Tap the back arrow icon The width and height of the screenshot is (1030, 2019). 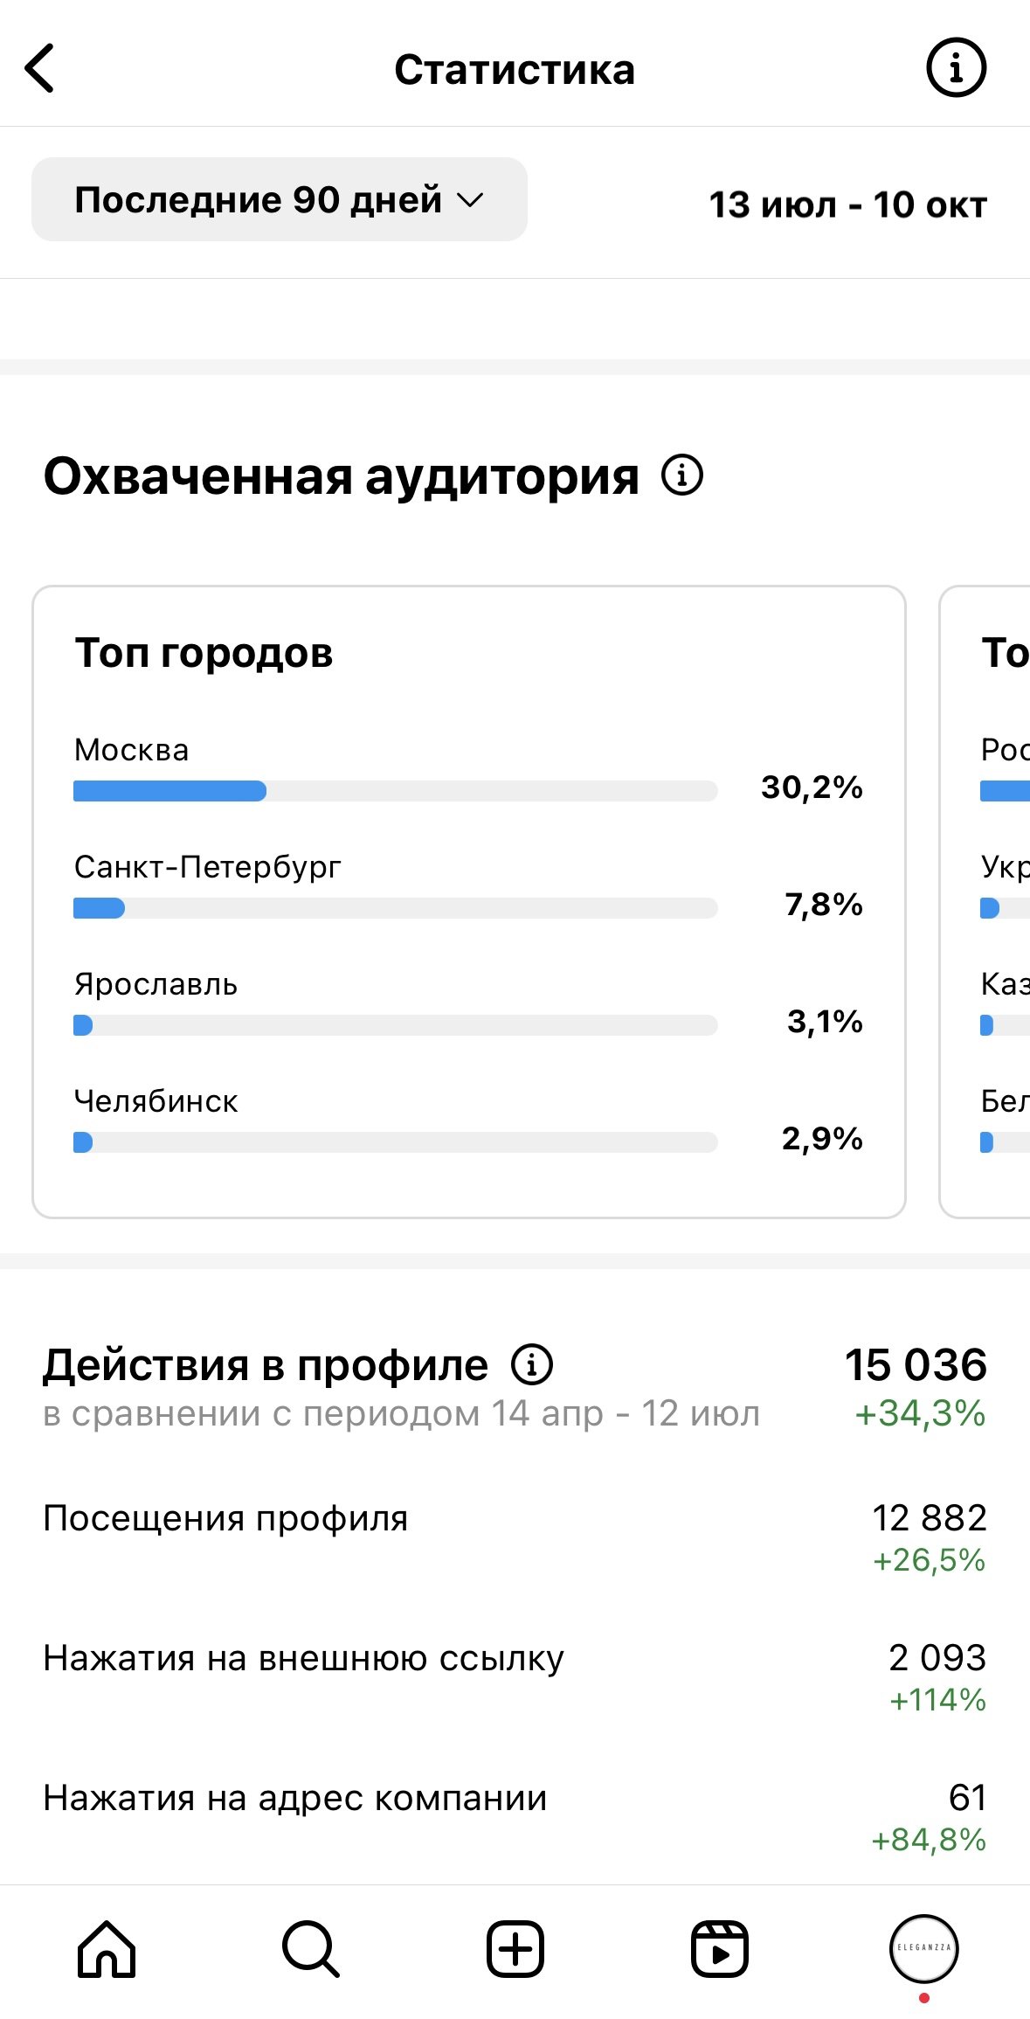pyautogui.click(x=40, y=68)
